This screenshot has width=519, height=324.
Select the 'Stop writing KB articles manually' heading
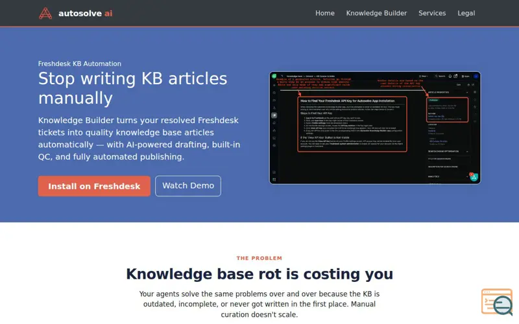[132, 88]
